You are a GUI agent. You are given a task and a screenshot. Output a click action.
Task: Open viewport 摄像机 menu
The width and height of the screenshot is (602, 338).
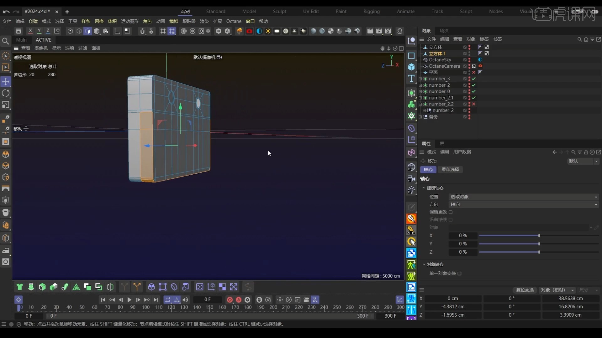[41, 48]
